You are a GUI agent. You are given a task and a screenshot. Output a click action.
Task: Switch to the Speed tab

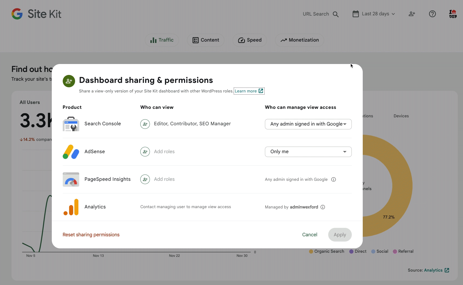[x=250, y=40]
